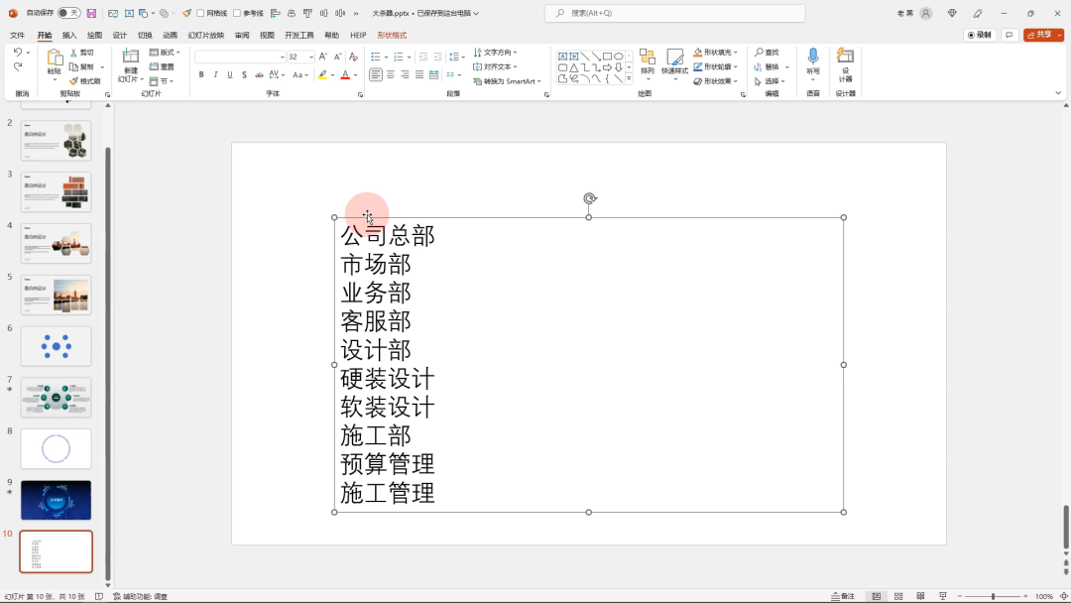Center align text
The height and width of the screenshot is (603, 1071).
[x=391, y=74]
